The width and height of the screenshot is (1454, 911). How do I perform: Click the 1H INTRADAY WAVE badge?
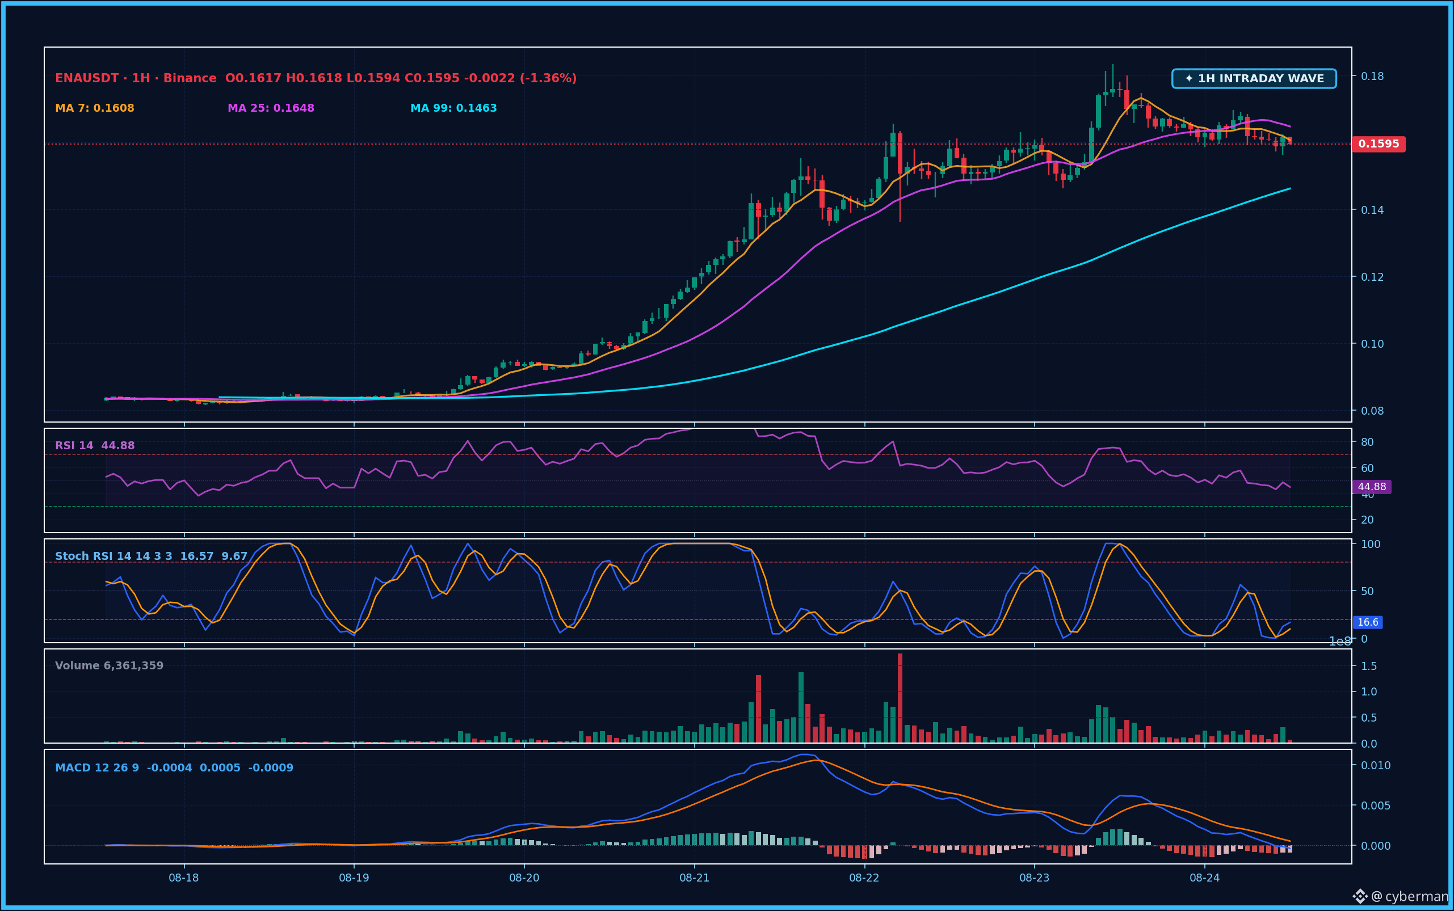[x=1254, y=78]
